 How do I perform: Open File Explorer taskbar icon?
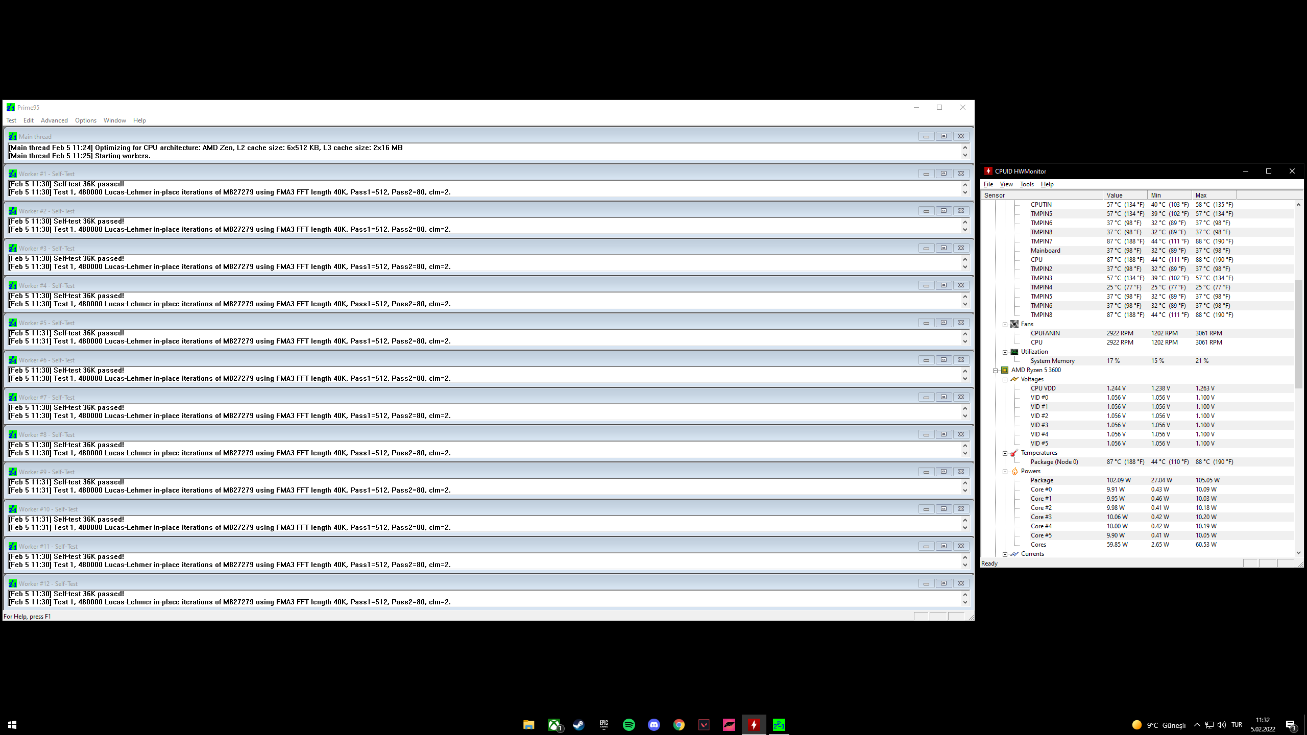[528, 725]
